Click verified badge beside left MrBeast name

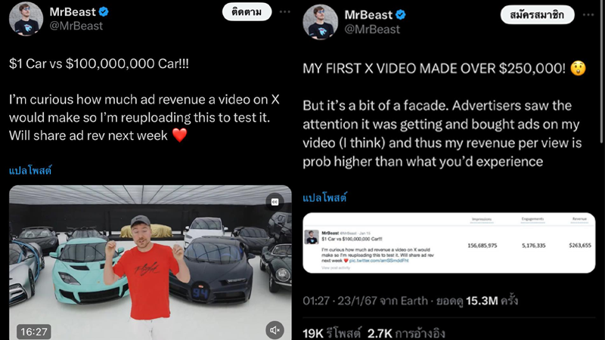tap(104, 12)
